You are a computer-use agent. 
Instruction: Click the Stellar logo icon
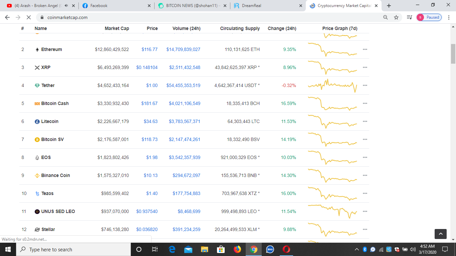tap(37, 229)
